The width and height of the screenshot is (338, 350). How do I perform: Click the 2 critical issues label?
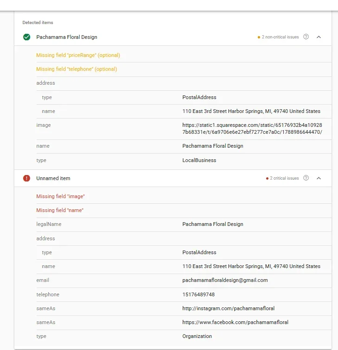284,178
